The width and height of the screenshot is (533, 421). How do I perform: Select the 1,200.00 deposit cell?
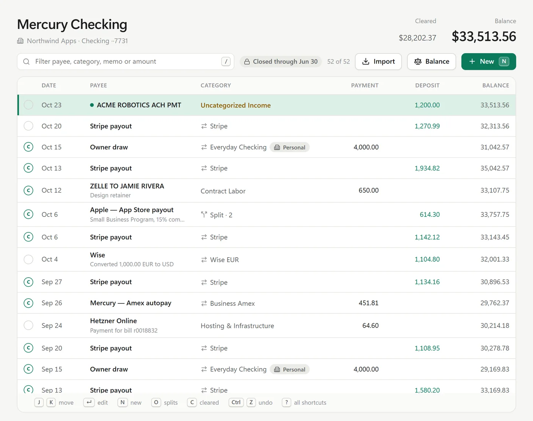coord(427,105)
